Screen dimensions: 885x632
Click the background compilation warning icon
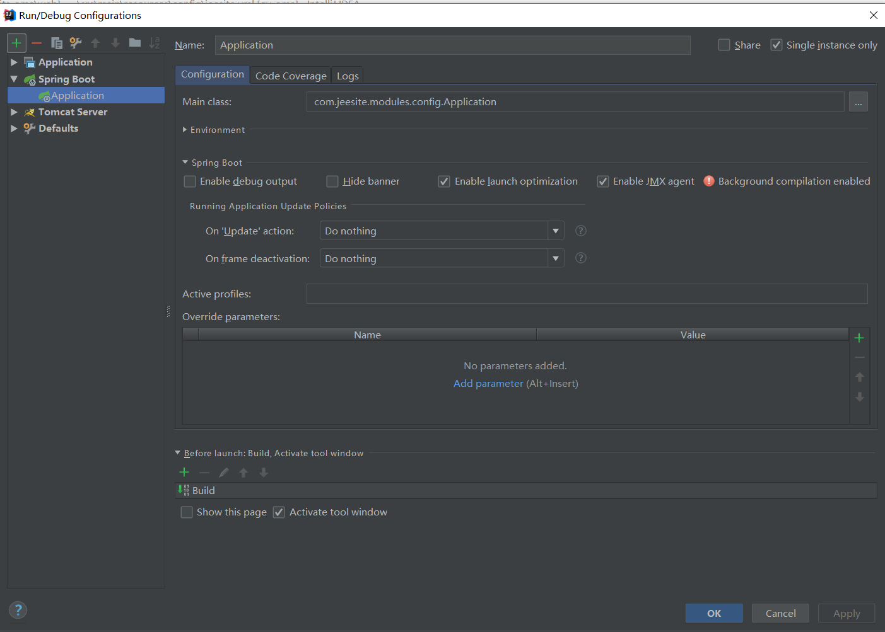pyautogui.click(x=709, y=181)
